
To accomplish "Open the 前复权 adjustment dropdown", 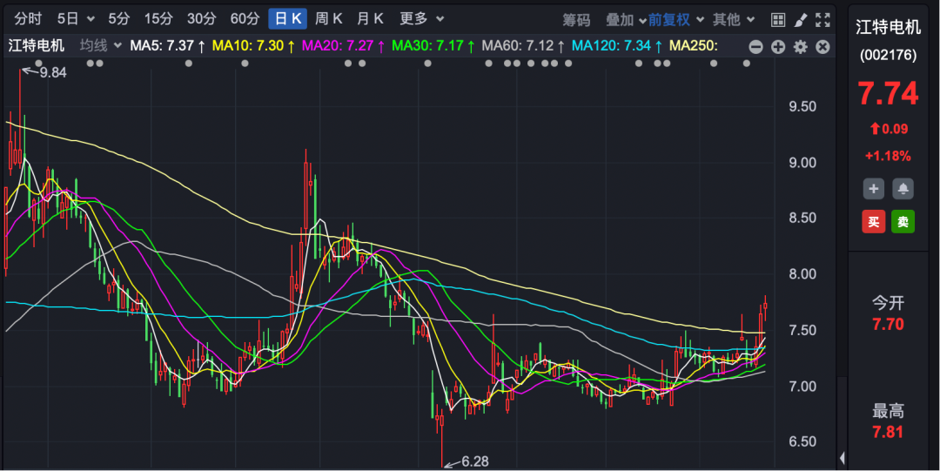I will click(675, 19).
